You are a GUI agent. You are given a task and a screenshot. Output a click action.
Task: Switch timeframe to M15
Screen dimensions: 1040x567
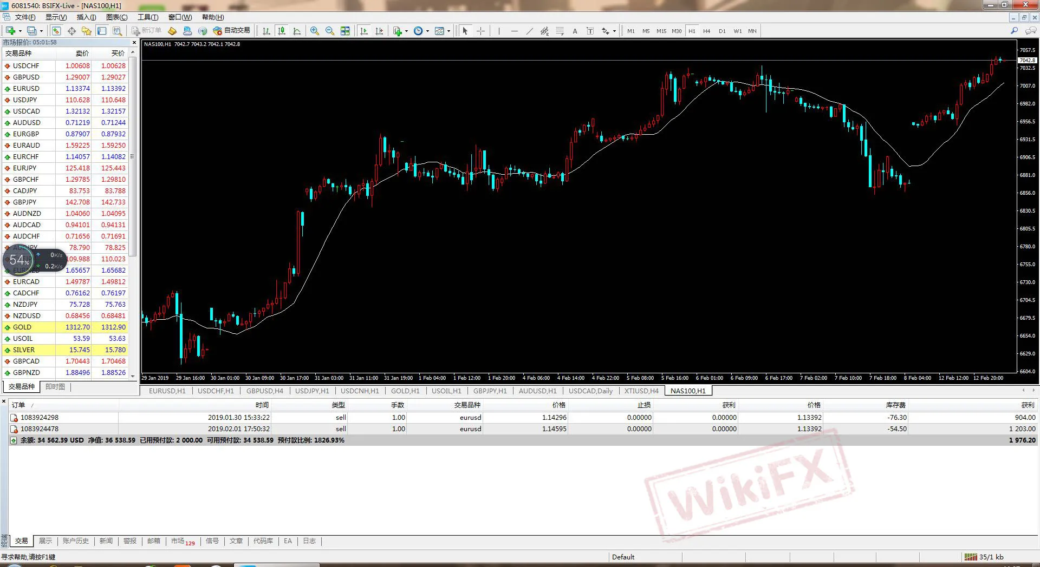pos(661,31)
